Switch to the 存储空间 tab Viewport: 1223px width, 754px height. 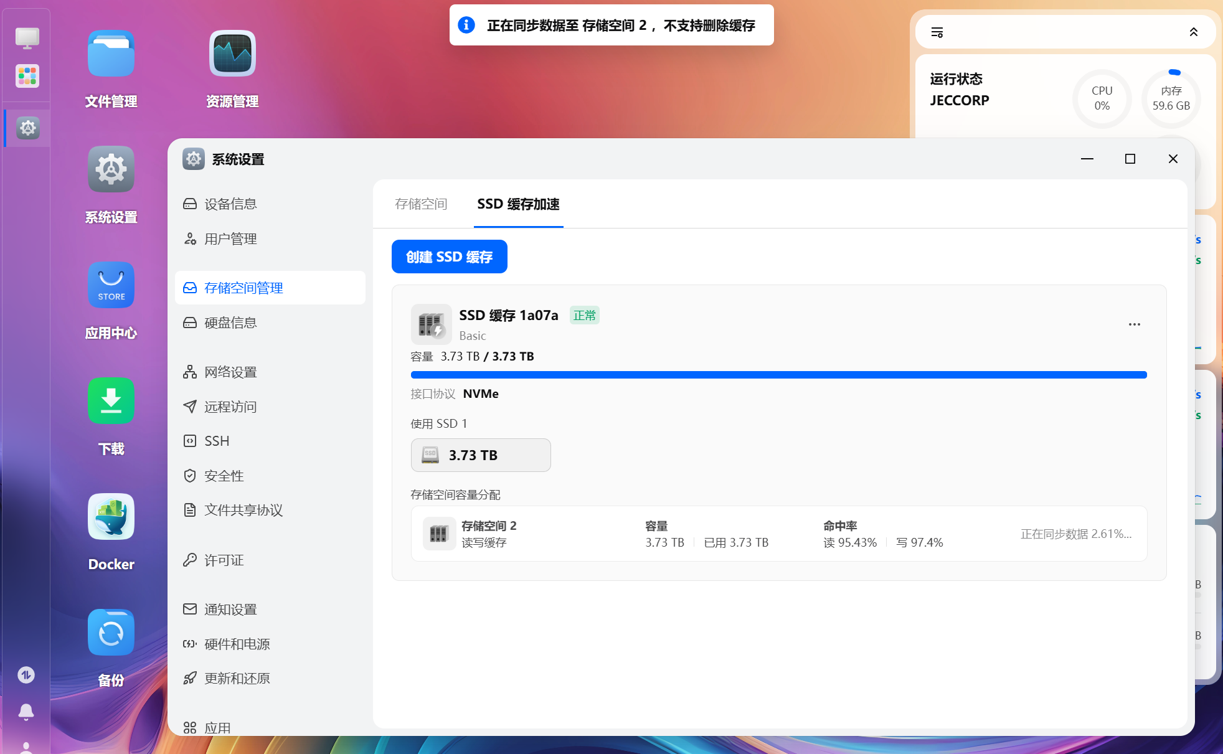point(421,204)
